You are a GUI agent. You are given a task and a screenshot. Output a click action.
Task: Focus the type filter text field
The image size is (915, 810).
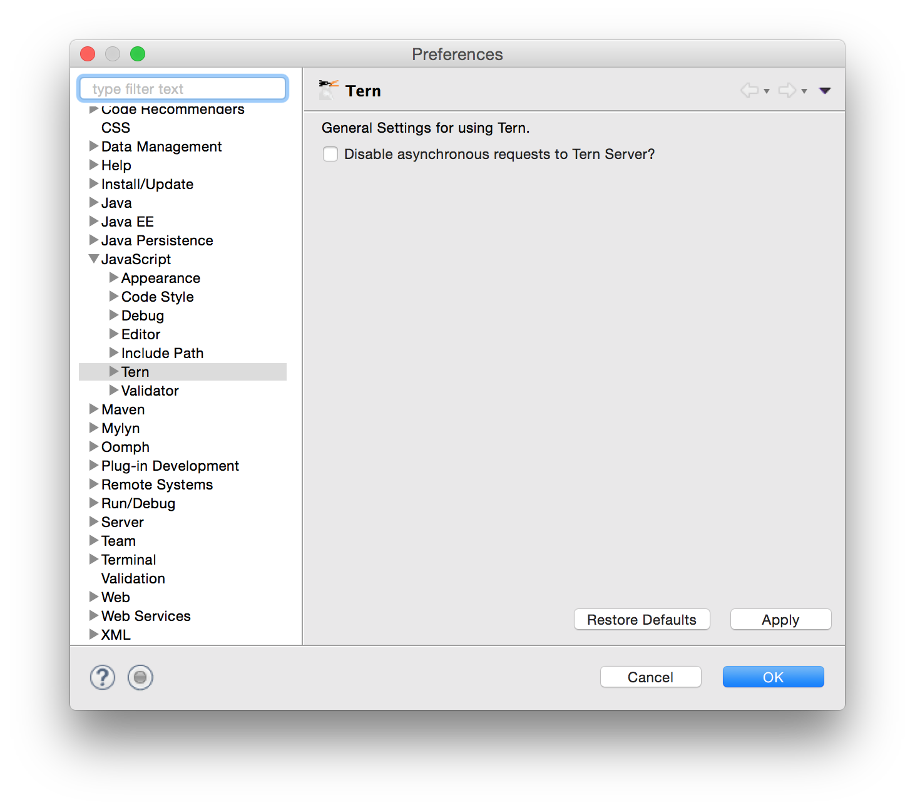click(x=183, y=89)
